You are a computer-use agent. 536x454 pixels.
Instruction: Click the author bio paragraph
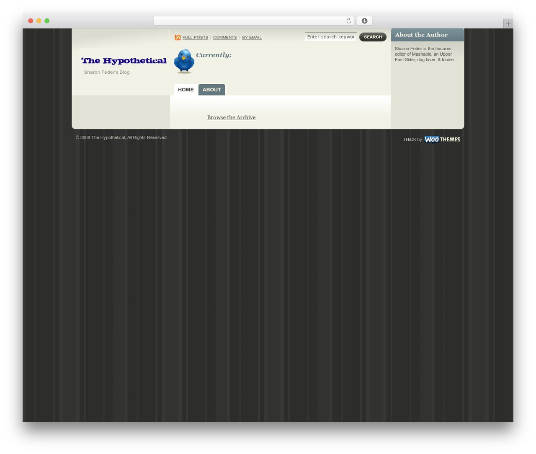pos(425,54)
